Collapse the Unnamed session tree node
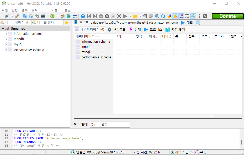Viewport: 244px width, 155px height. (3, 29)
